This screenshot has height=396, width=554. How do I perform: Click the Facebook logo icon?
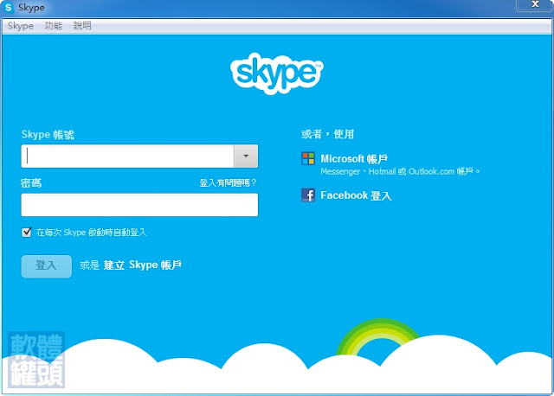click(x=308, y=195)
